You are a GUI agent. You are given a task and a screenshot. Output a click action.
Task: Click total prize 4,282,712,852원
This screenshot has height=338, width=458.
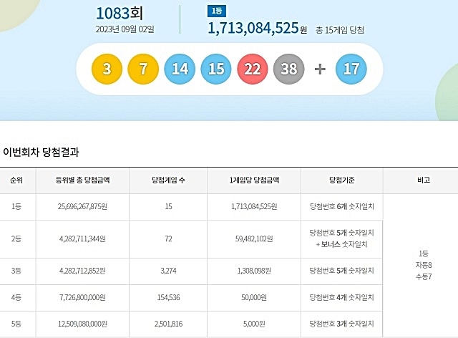click(x=82, y=271)
